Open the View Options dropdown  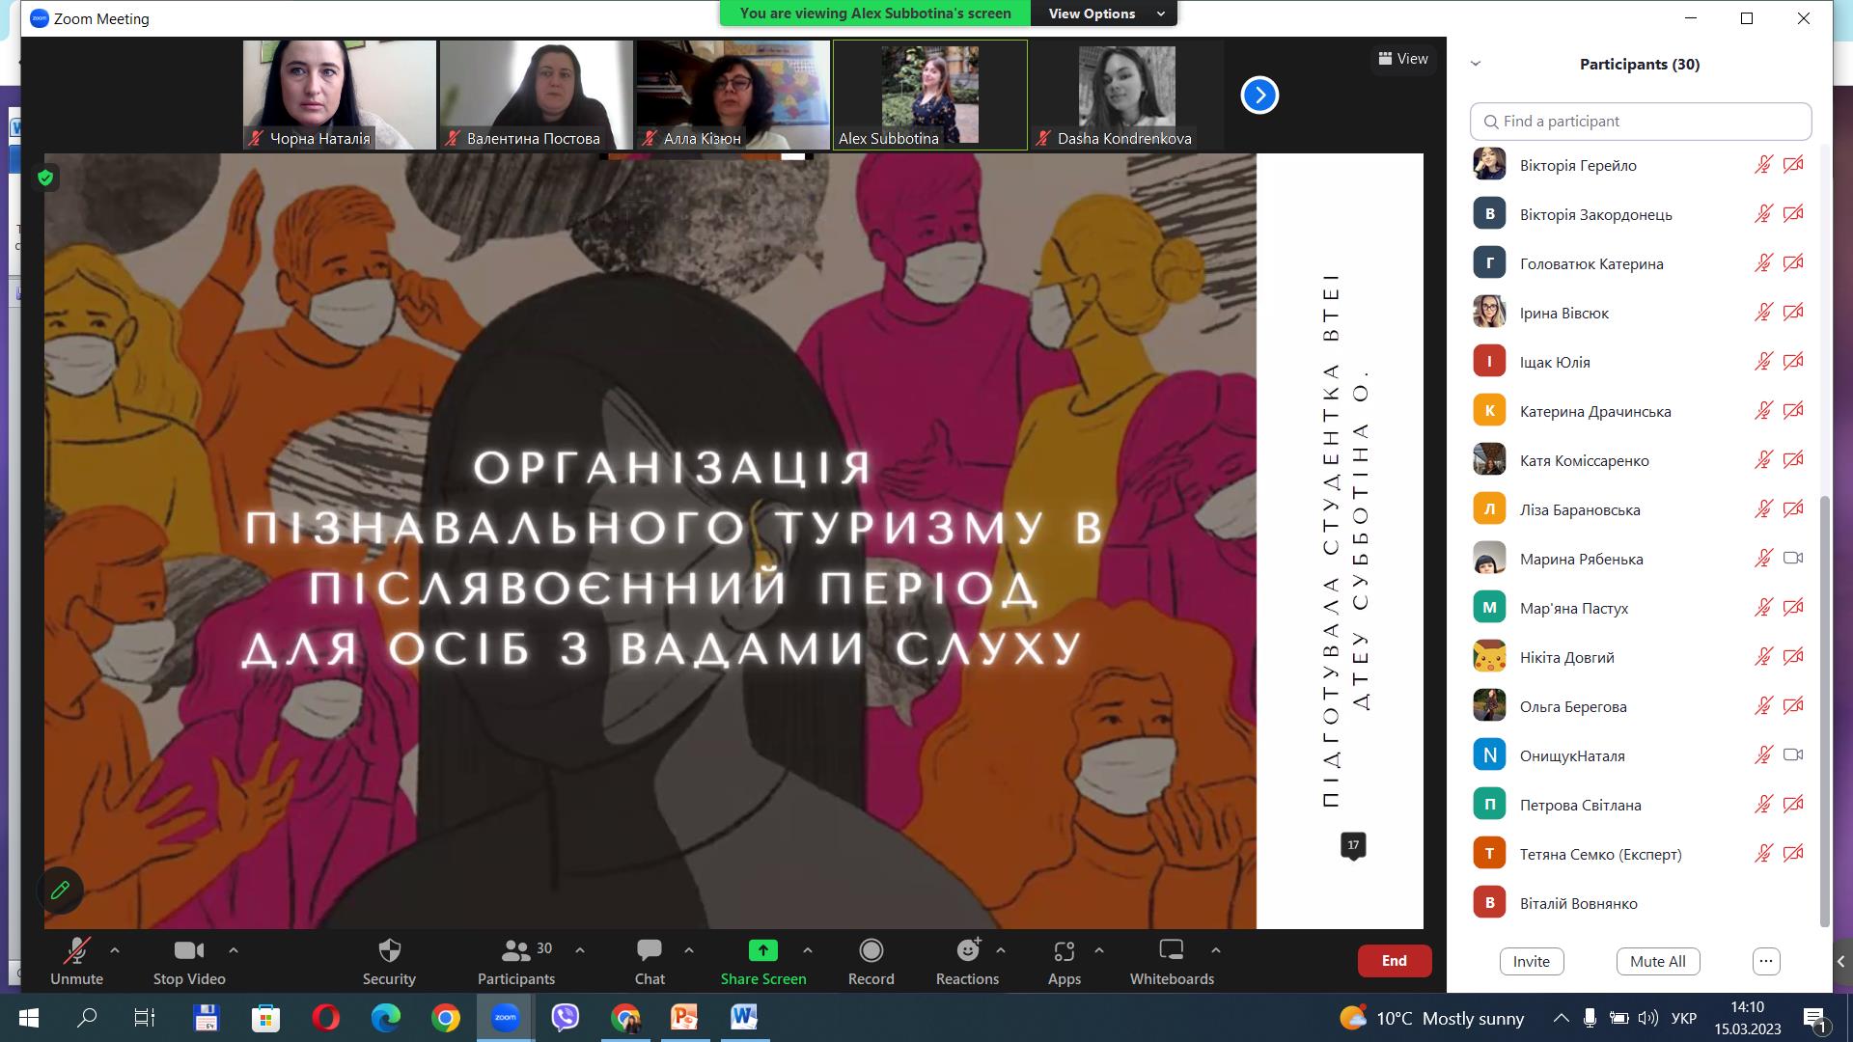(1105, 14)
